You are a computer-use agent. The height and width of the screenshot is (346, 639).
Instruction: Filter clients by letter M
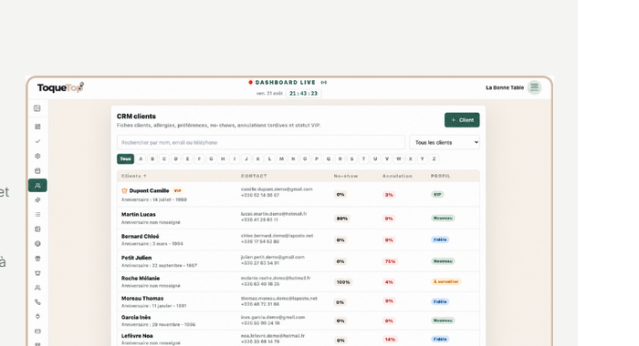coord(281,159)
